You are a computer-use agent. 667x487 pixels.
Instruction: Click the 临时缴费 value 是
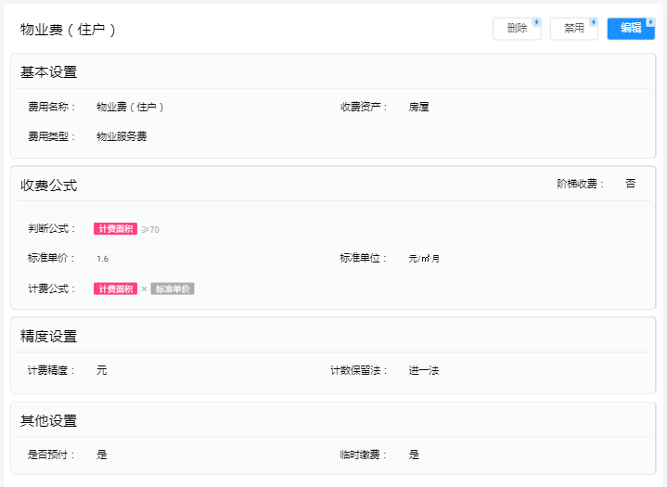414,455
